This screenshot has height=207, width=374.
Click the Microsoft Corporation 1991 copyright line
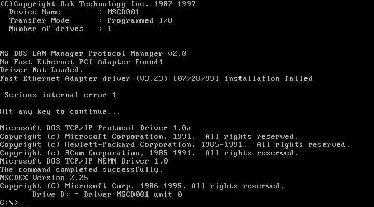tap(149, 136)
